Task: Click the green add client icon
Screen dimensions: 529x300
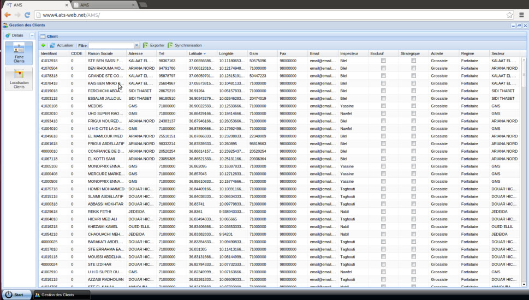Action: click(43, 45)
